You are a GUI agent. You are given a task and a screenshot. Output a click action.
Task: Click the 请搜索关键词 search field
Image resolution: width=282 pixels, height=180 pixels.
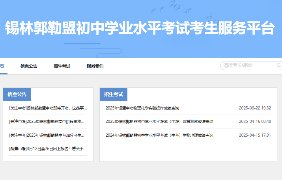tap(248, 65)
